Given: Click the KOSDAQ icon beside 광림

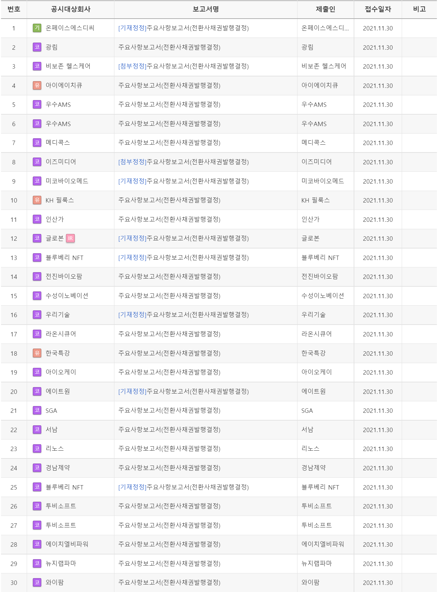Looking at the screenshot, I should [x=37, y=47].
